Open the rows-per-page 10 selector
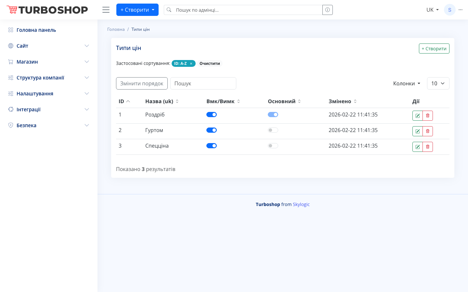Screen dimensions: 468x292 pos(438,83)
